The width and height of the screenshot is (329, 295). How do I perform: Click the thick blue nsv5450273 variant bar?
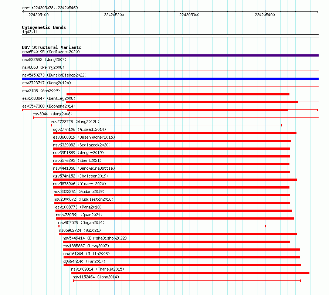[x=170, y=79]
